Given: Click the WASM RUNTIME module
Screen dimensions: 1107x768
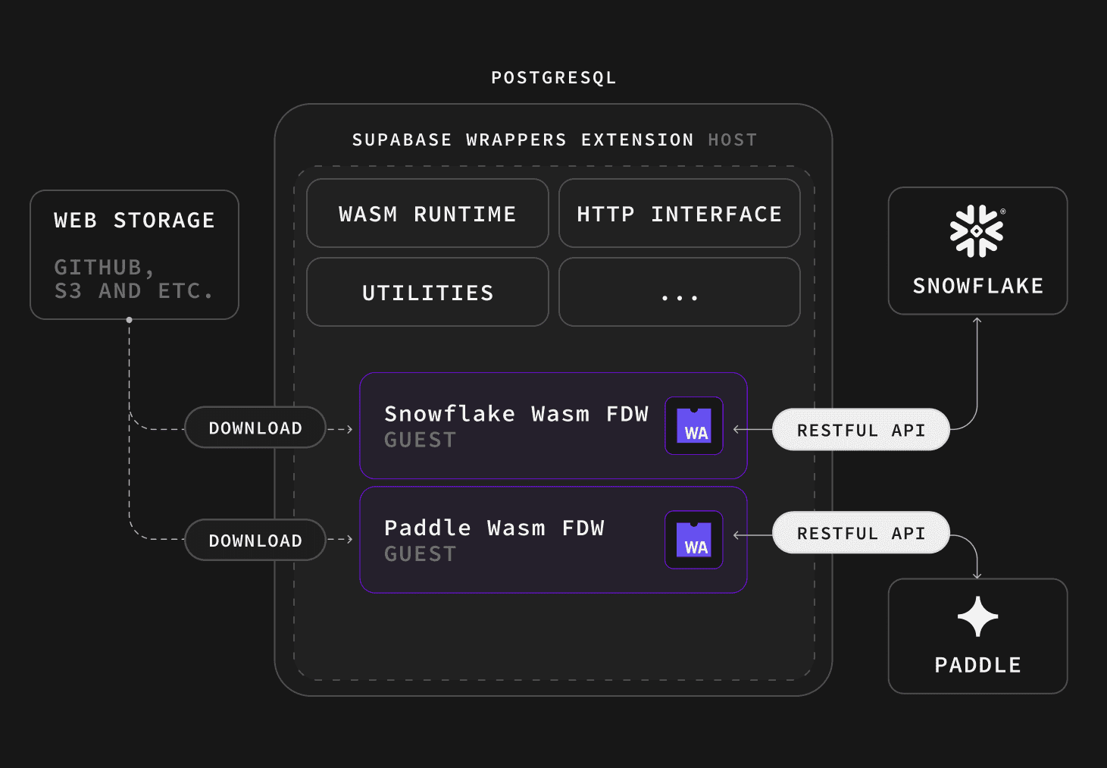Looking at the screenshot, I should (427, 213).
